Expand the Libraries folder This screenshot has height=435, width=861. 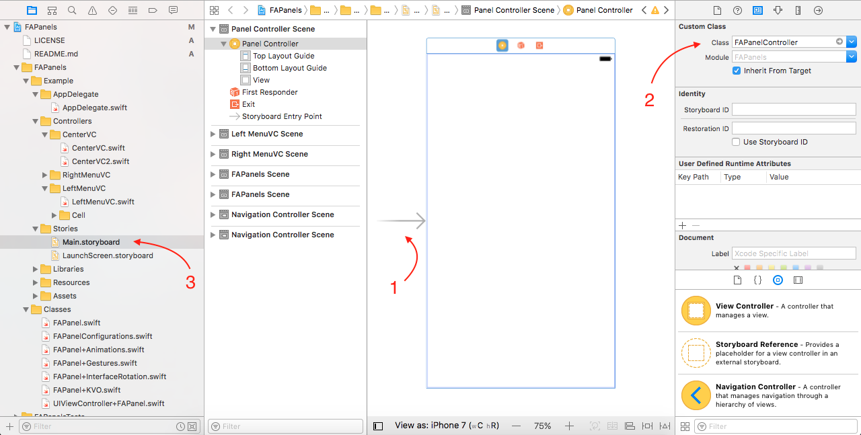[x=36, y=269]
